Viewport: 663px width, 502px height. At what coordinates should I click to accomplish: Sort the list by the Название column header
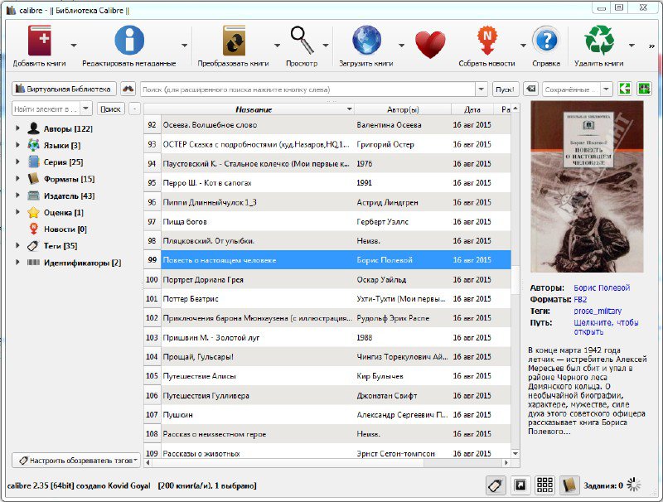(253, 109)
